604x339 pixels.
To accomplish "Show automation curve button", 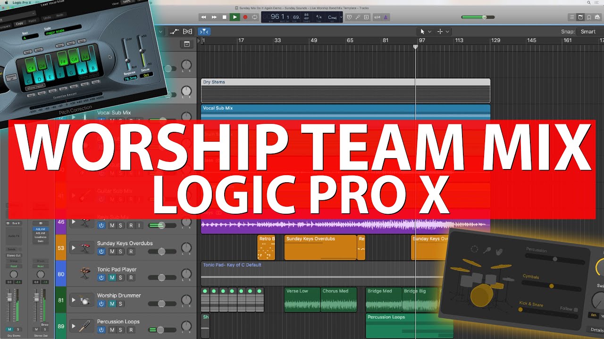I will tap(175, 32).
